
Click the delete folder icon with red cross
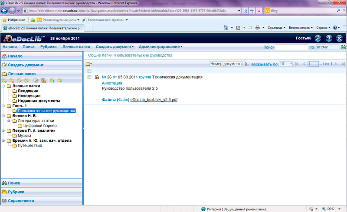12,81
